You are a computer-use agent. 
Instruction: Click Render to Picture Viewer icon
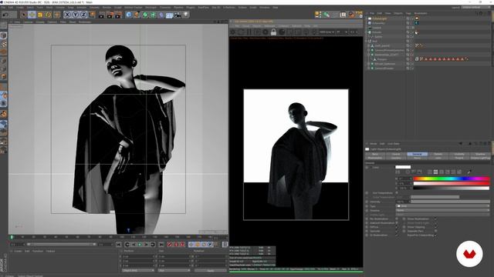110,15
